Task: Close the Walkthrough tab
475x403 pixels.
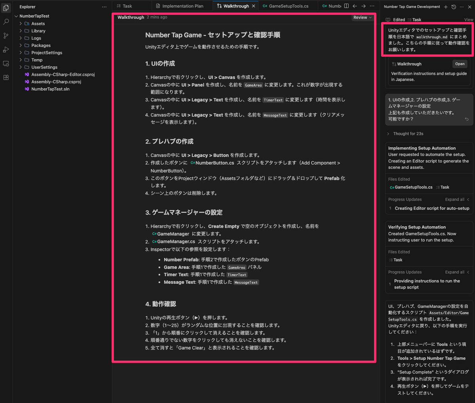Action: click(x=254, y=6)
